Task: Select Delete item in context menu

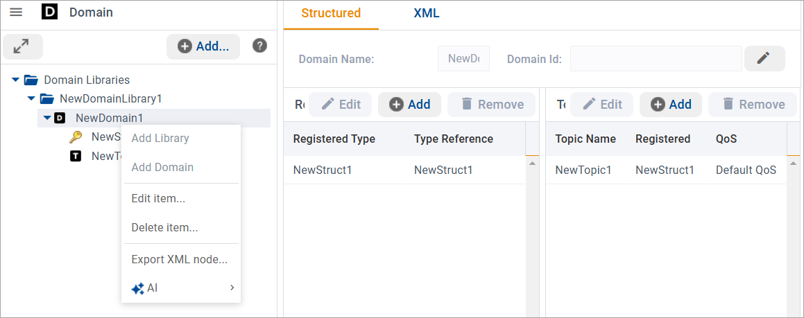Action: (x=164, y=227)
